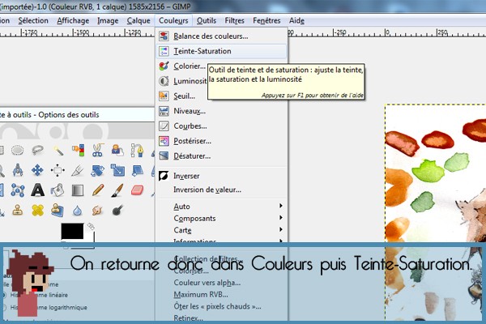Screen dimensions: 486x324
Task: Open the Outils menu
Action: tap(207, 21)
